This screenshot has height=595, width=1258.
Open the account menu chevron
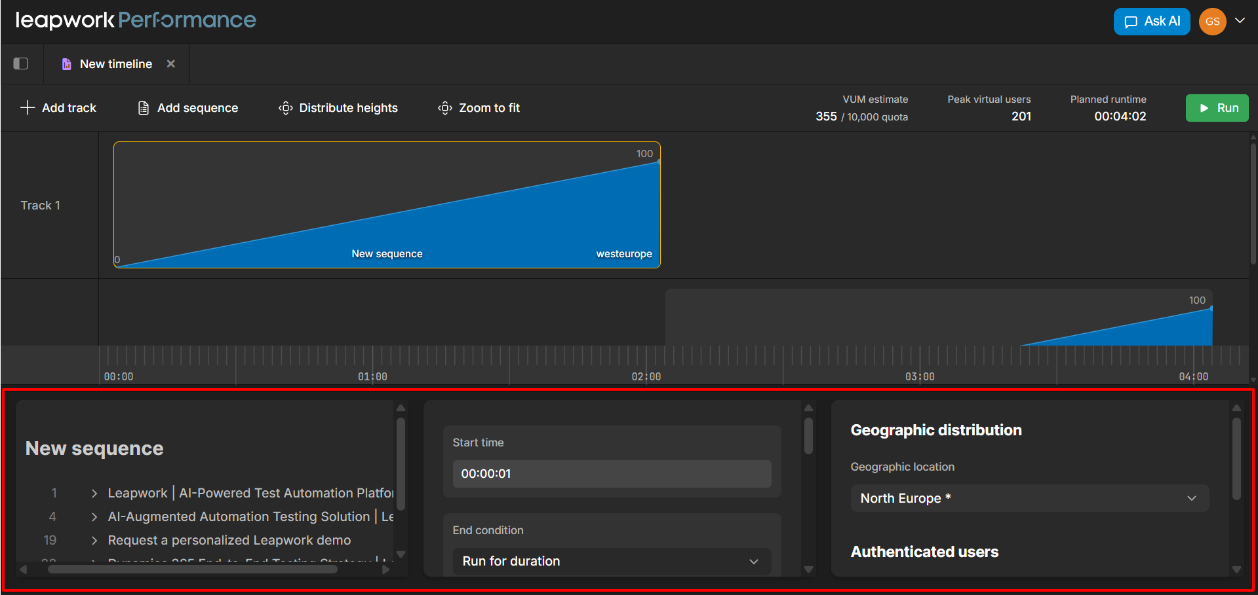(x=1240, y=20)
